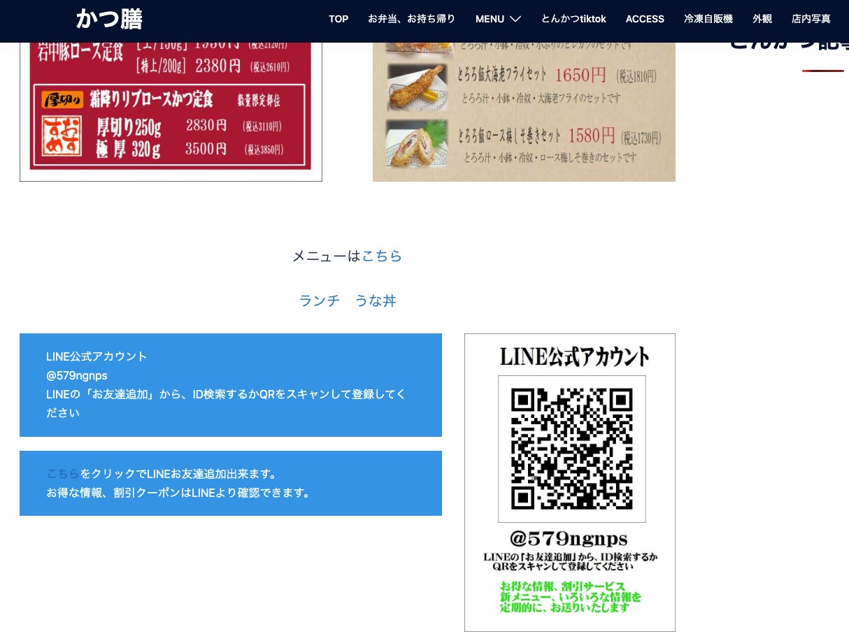
Task: Open the red tonkatsu menu image
Action: (171, 112)
